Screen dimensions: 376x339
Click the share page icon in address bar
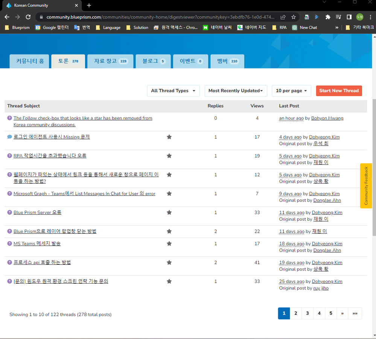(x=283, y=17)
